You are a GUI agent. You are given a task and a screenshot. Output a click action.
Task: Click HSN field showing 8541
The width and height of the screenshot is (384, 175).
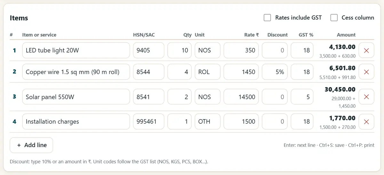pos(148,96)
